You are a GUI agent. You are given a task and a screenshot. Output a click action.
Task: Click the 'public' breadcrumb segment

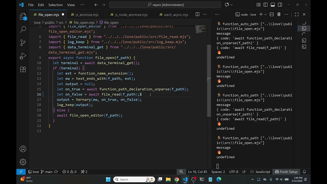(50, 22)
